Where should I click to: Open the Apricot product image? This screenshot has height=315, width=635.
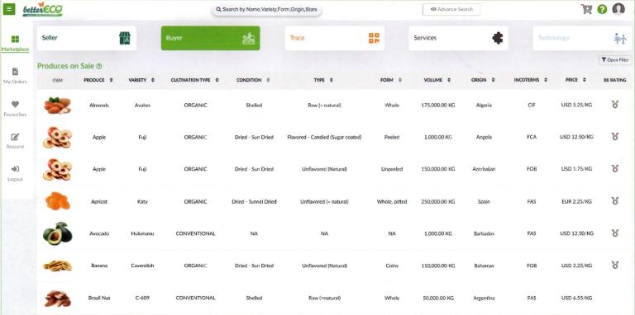pos(58,201)
